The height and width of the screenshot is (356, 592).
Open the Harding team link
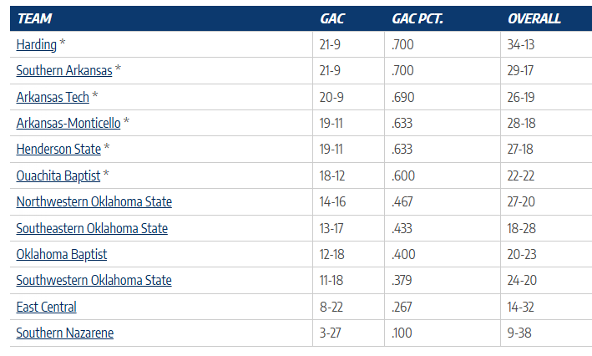tap(36, 44)
